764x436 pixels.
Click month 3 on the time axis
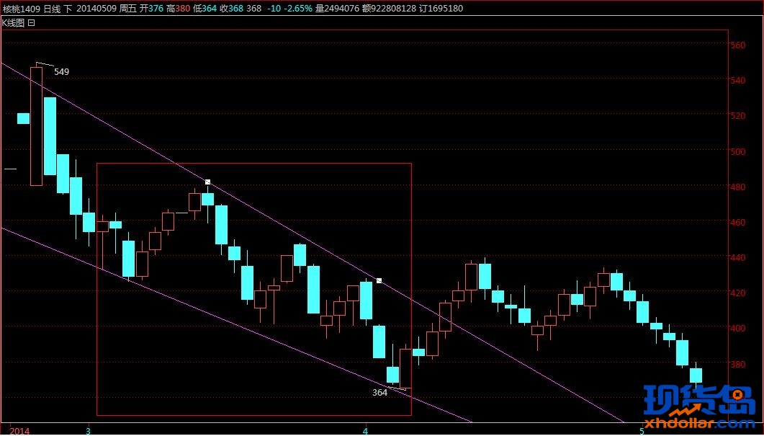(88, 431)
